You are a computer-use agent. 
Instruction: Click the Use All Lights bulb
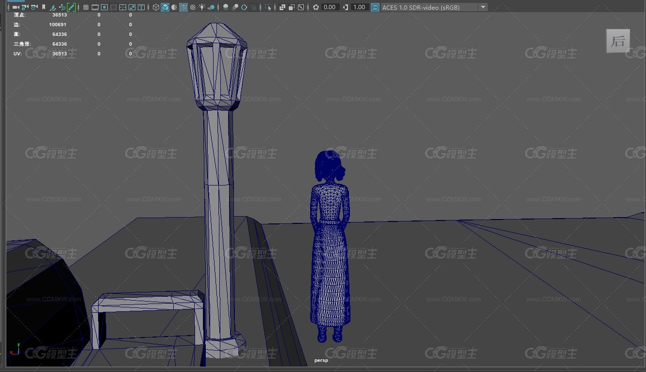click(202, 7)
